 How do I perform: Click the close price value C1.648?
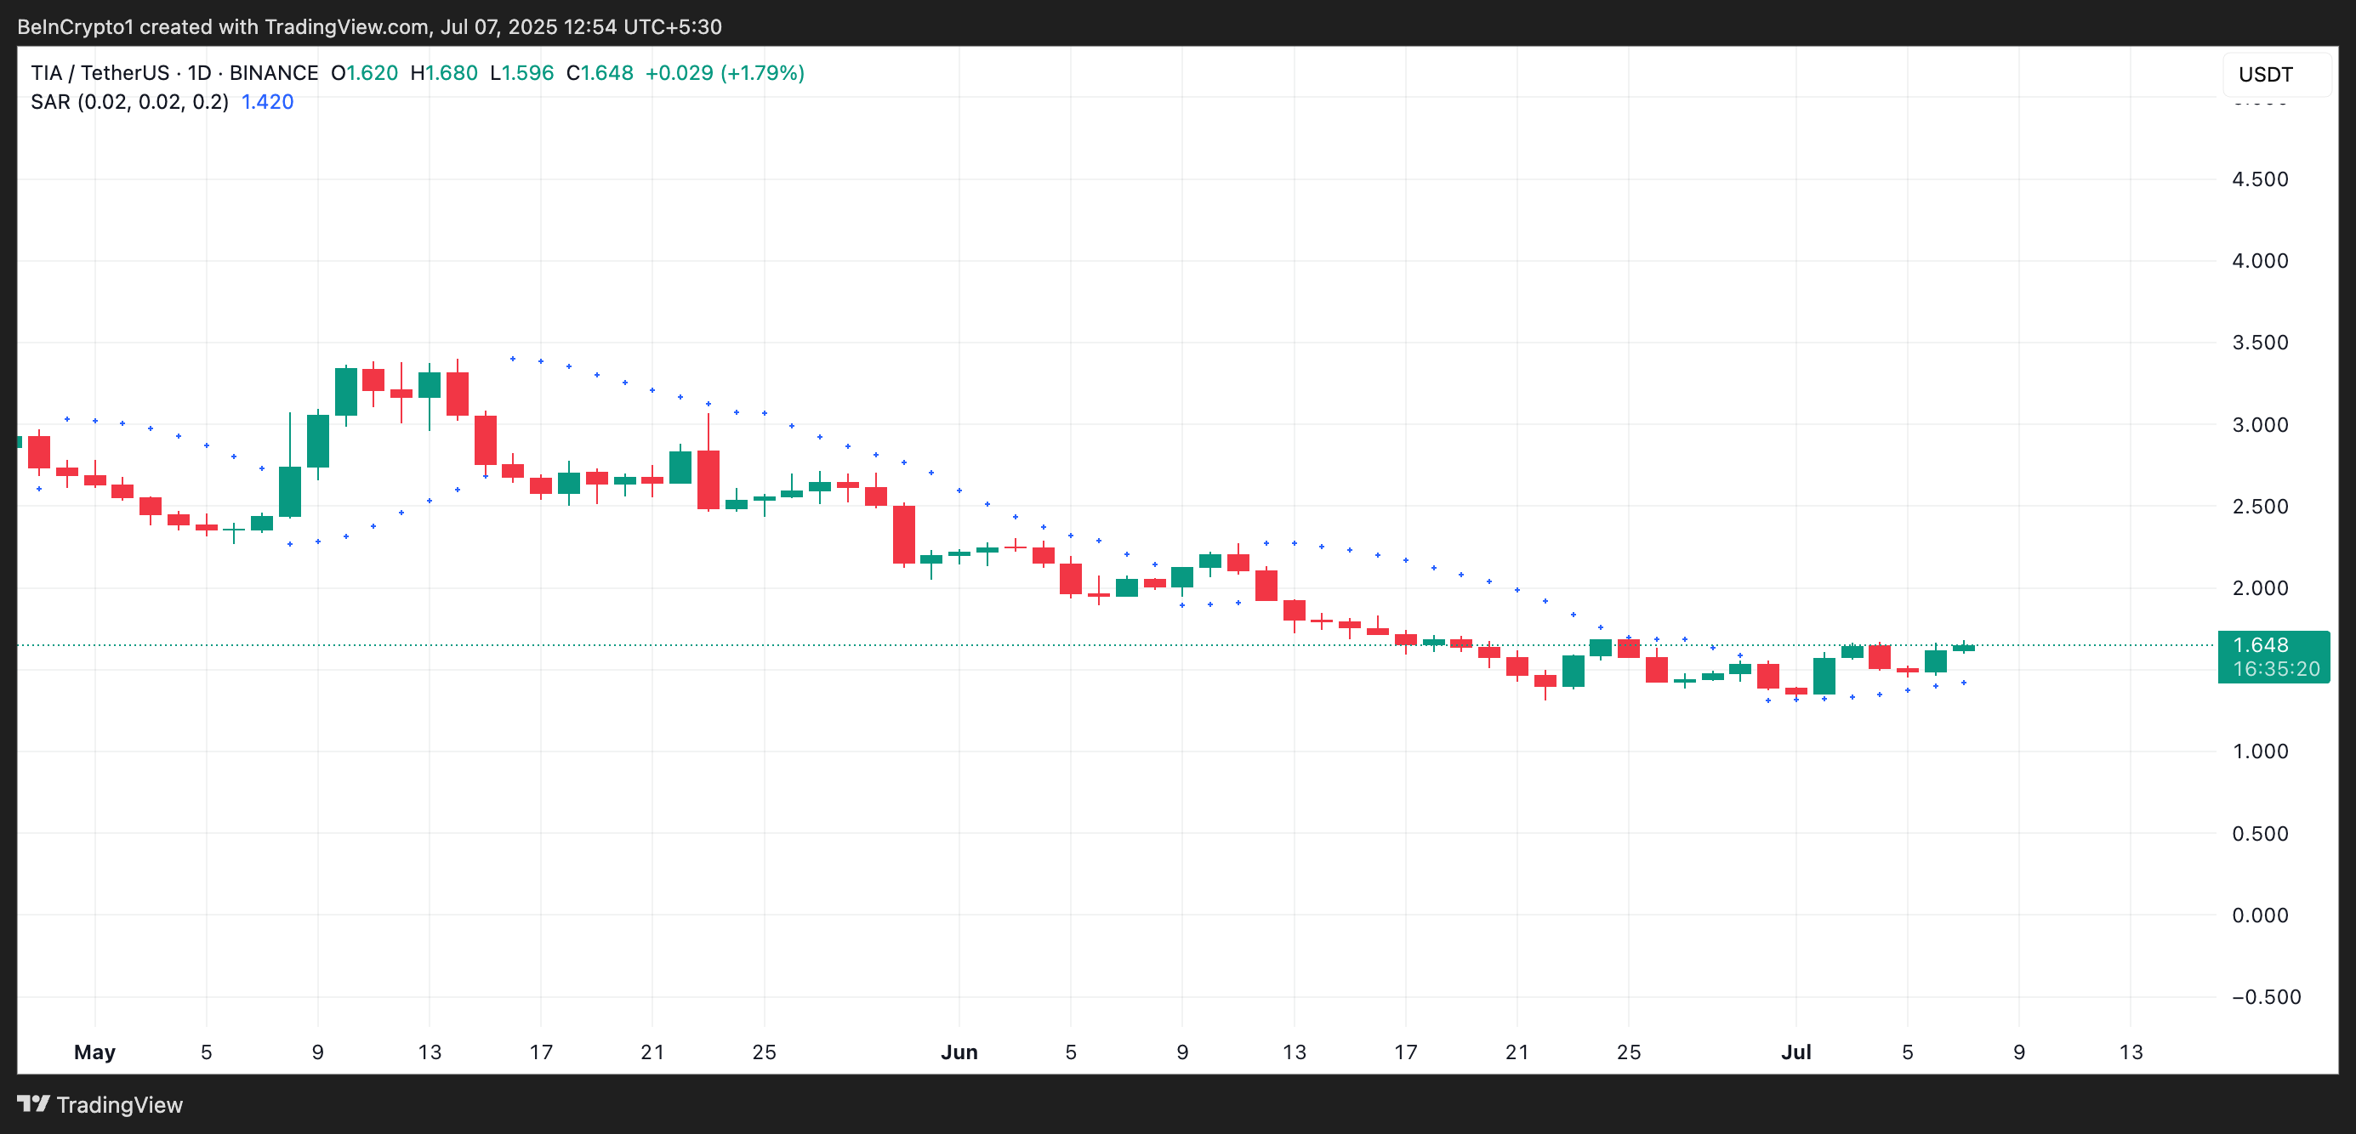pyautogui.click(x=599, y=73)
